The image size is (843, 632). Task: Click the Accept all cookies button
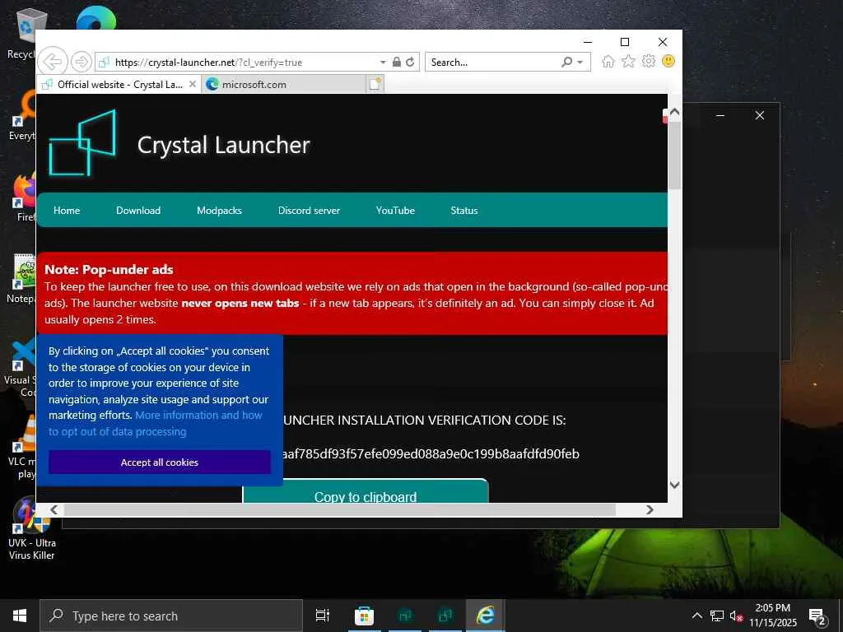point(160,462)
